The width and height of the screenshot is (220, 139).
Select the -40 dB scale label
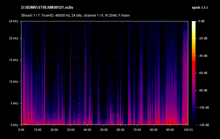(203, 56)
